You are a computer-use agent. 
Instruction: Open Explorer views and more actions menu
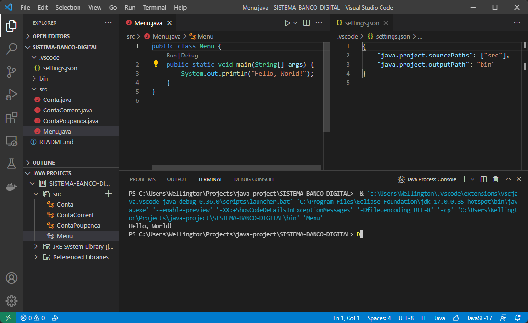point(108,23)
